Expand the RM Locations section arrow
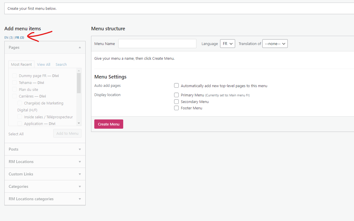This screenshot has width=354, height=221. pyautogui.click(x=80, y=162)
